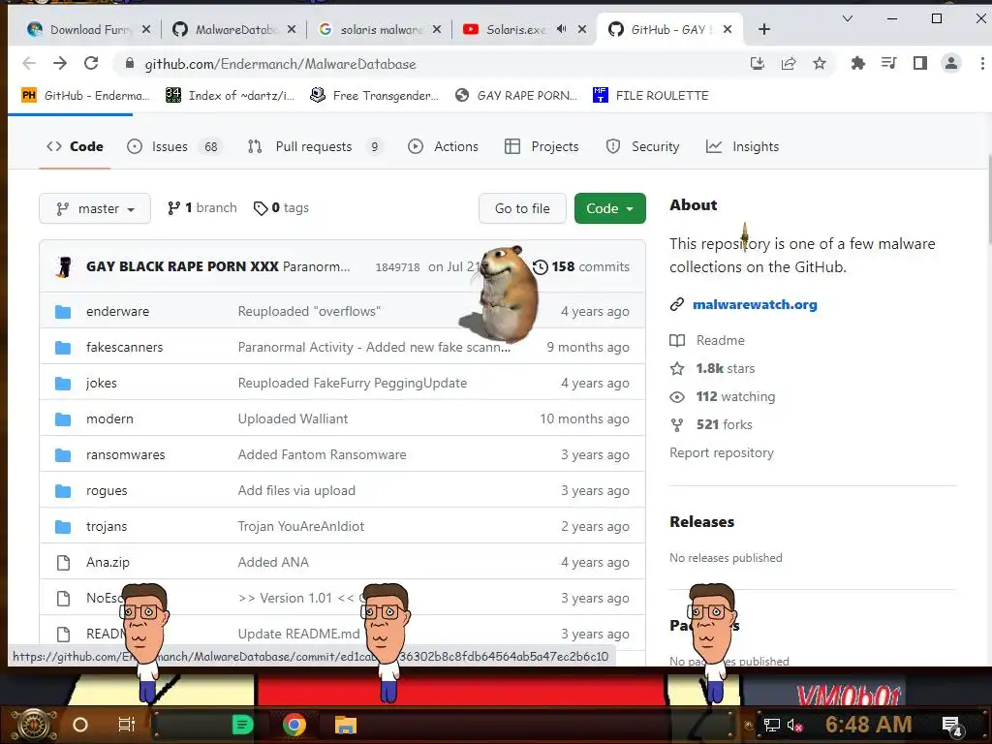992x744 pixels.
Task: Click the Uploaded Walliant commit message
Action: [x=293, y=418]
